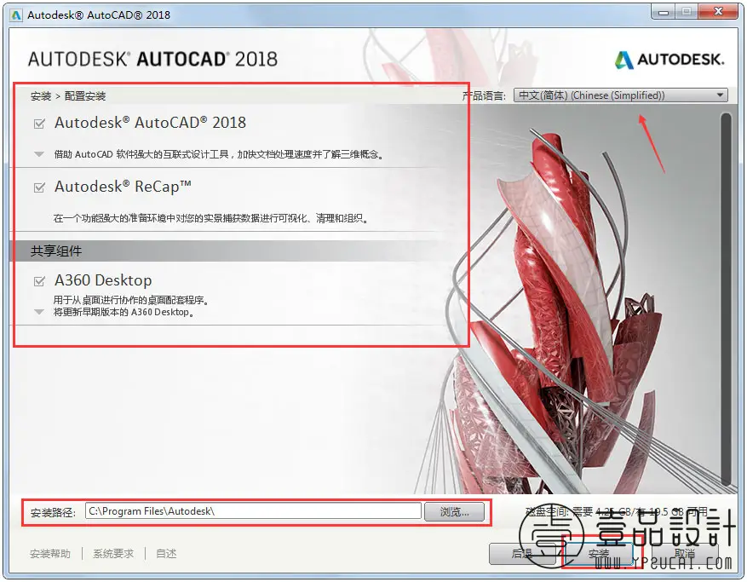The image size is (747, 582).
Task: Open the 系统要求 link
Action: (113, 553)
